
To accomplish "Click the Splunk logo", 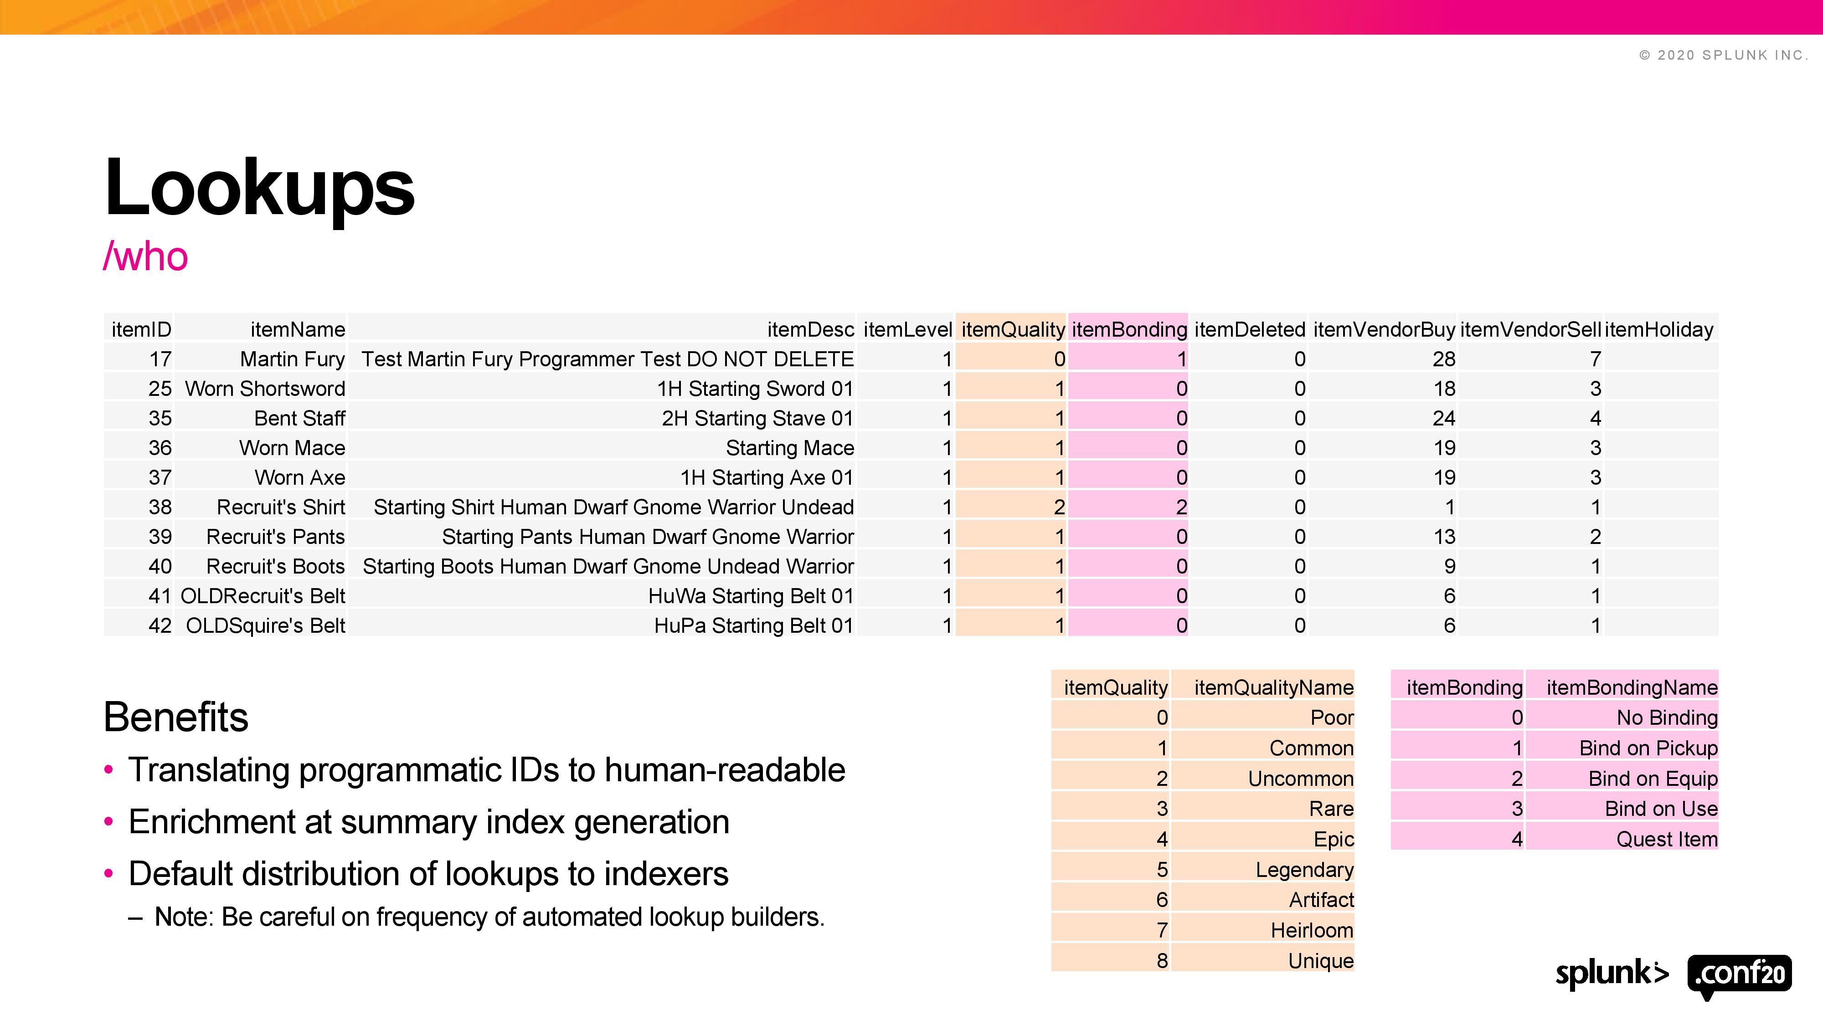I will 1612,974.
